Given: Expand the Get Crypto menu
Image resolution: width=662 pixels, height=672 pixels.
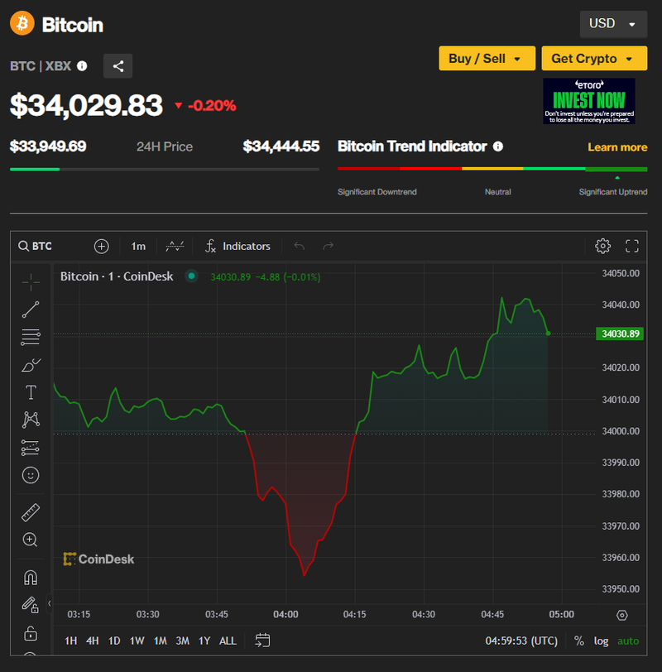Looking at the screenshot, I should pos(593,59).
